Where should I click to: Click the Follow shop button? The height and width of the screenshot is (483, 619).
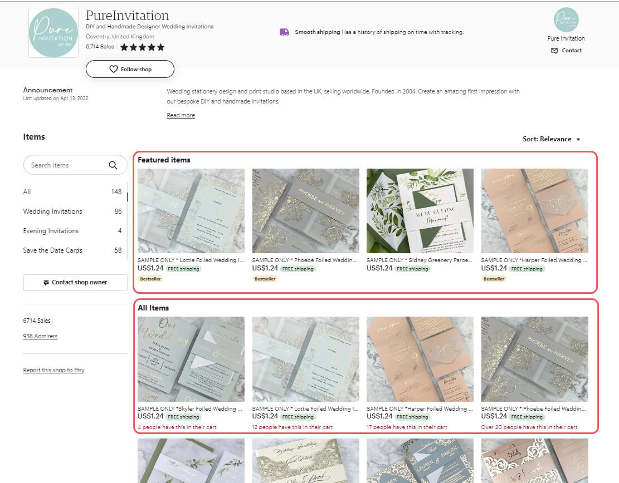coord(130,69)
